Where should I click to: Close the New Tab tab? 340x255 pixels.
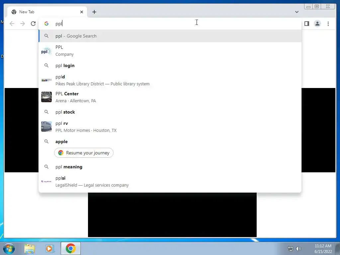tap(82, 12)
